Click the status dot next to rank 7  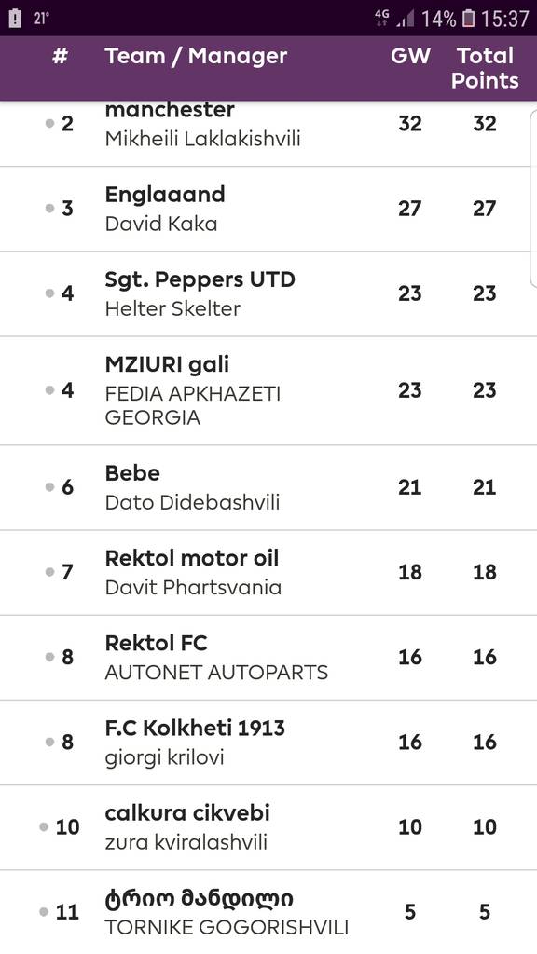50,572
